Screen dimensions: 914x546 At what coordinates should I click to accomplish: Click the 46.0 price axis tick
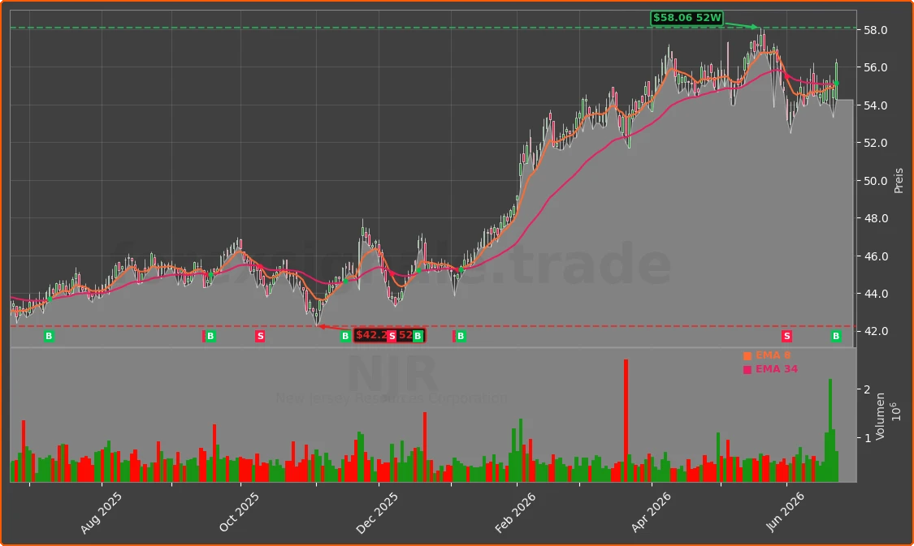pyautogui.click(x=876, y=256)
